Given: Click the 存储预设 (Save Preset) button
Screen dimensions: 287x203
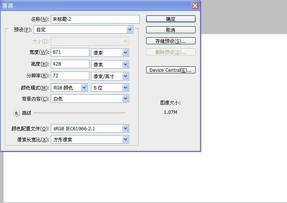Looking at the screenshot, I should [x=170, y=41].
